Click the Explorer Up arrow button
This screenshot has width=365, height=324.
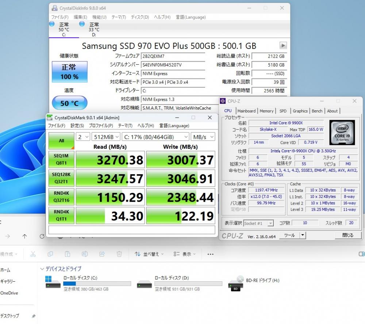click(24, 236)
